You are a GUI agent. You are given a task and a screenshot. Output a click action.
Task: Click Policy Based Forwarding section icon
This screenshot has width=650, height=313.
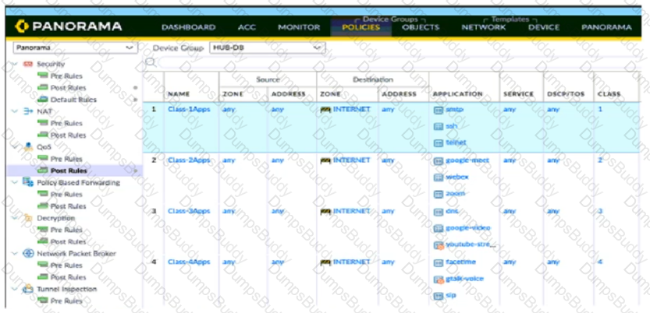click(28, 182)
